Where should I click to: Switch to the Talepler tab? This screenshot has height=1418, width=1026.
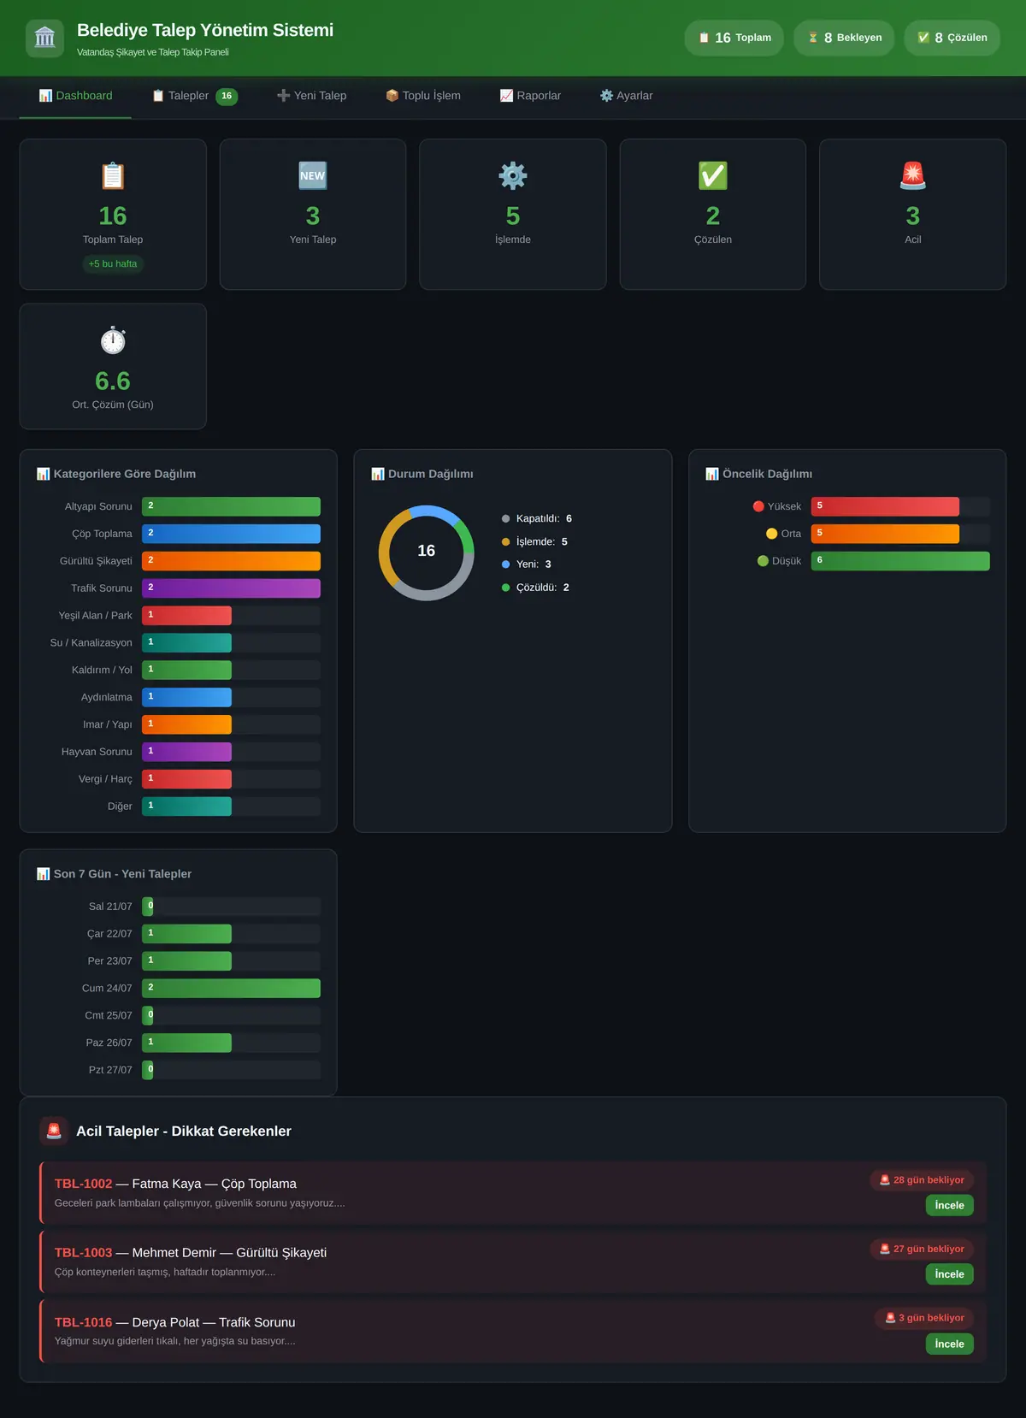pos(194,96)
